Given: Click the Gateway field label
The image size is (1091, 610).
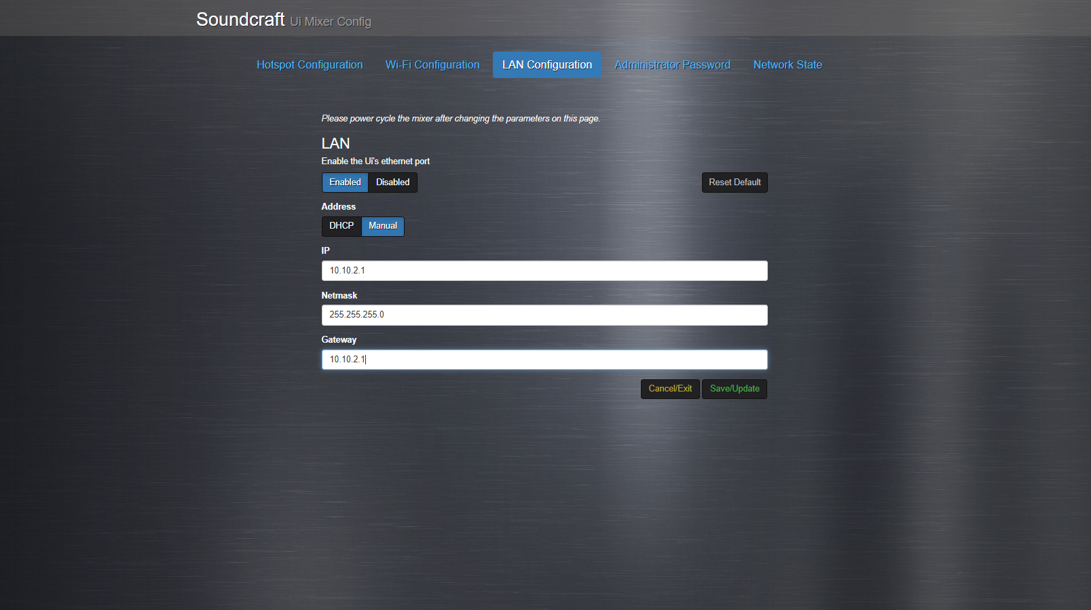Looking at the screenshot, I should [339, 340].
